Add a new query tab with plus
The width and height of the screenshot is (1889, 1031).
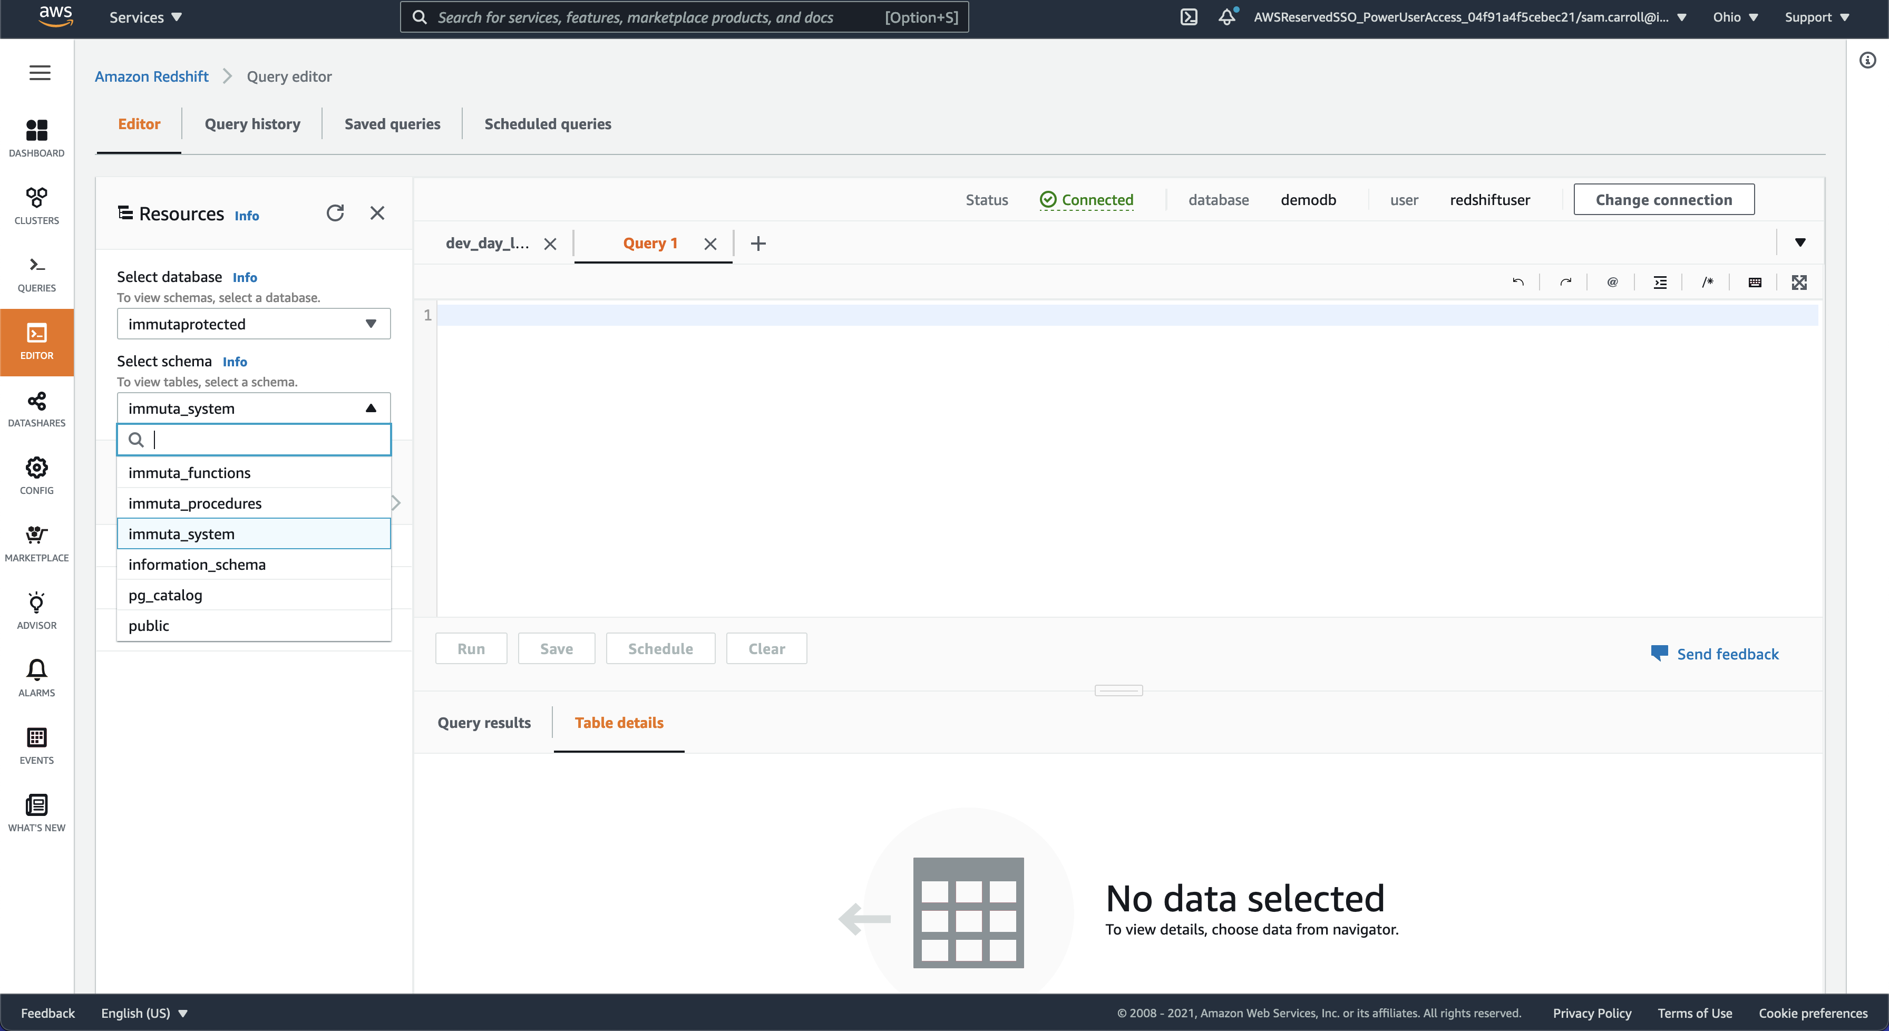(x=758, y=244)
